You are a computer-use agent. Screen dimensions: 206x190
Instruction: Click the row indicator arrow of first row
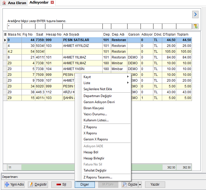(5, 40)
